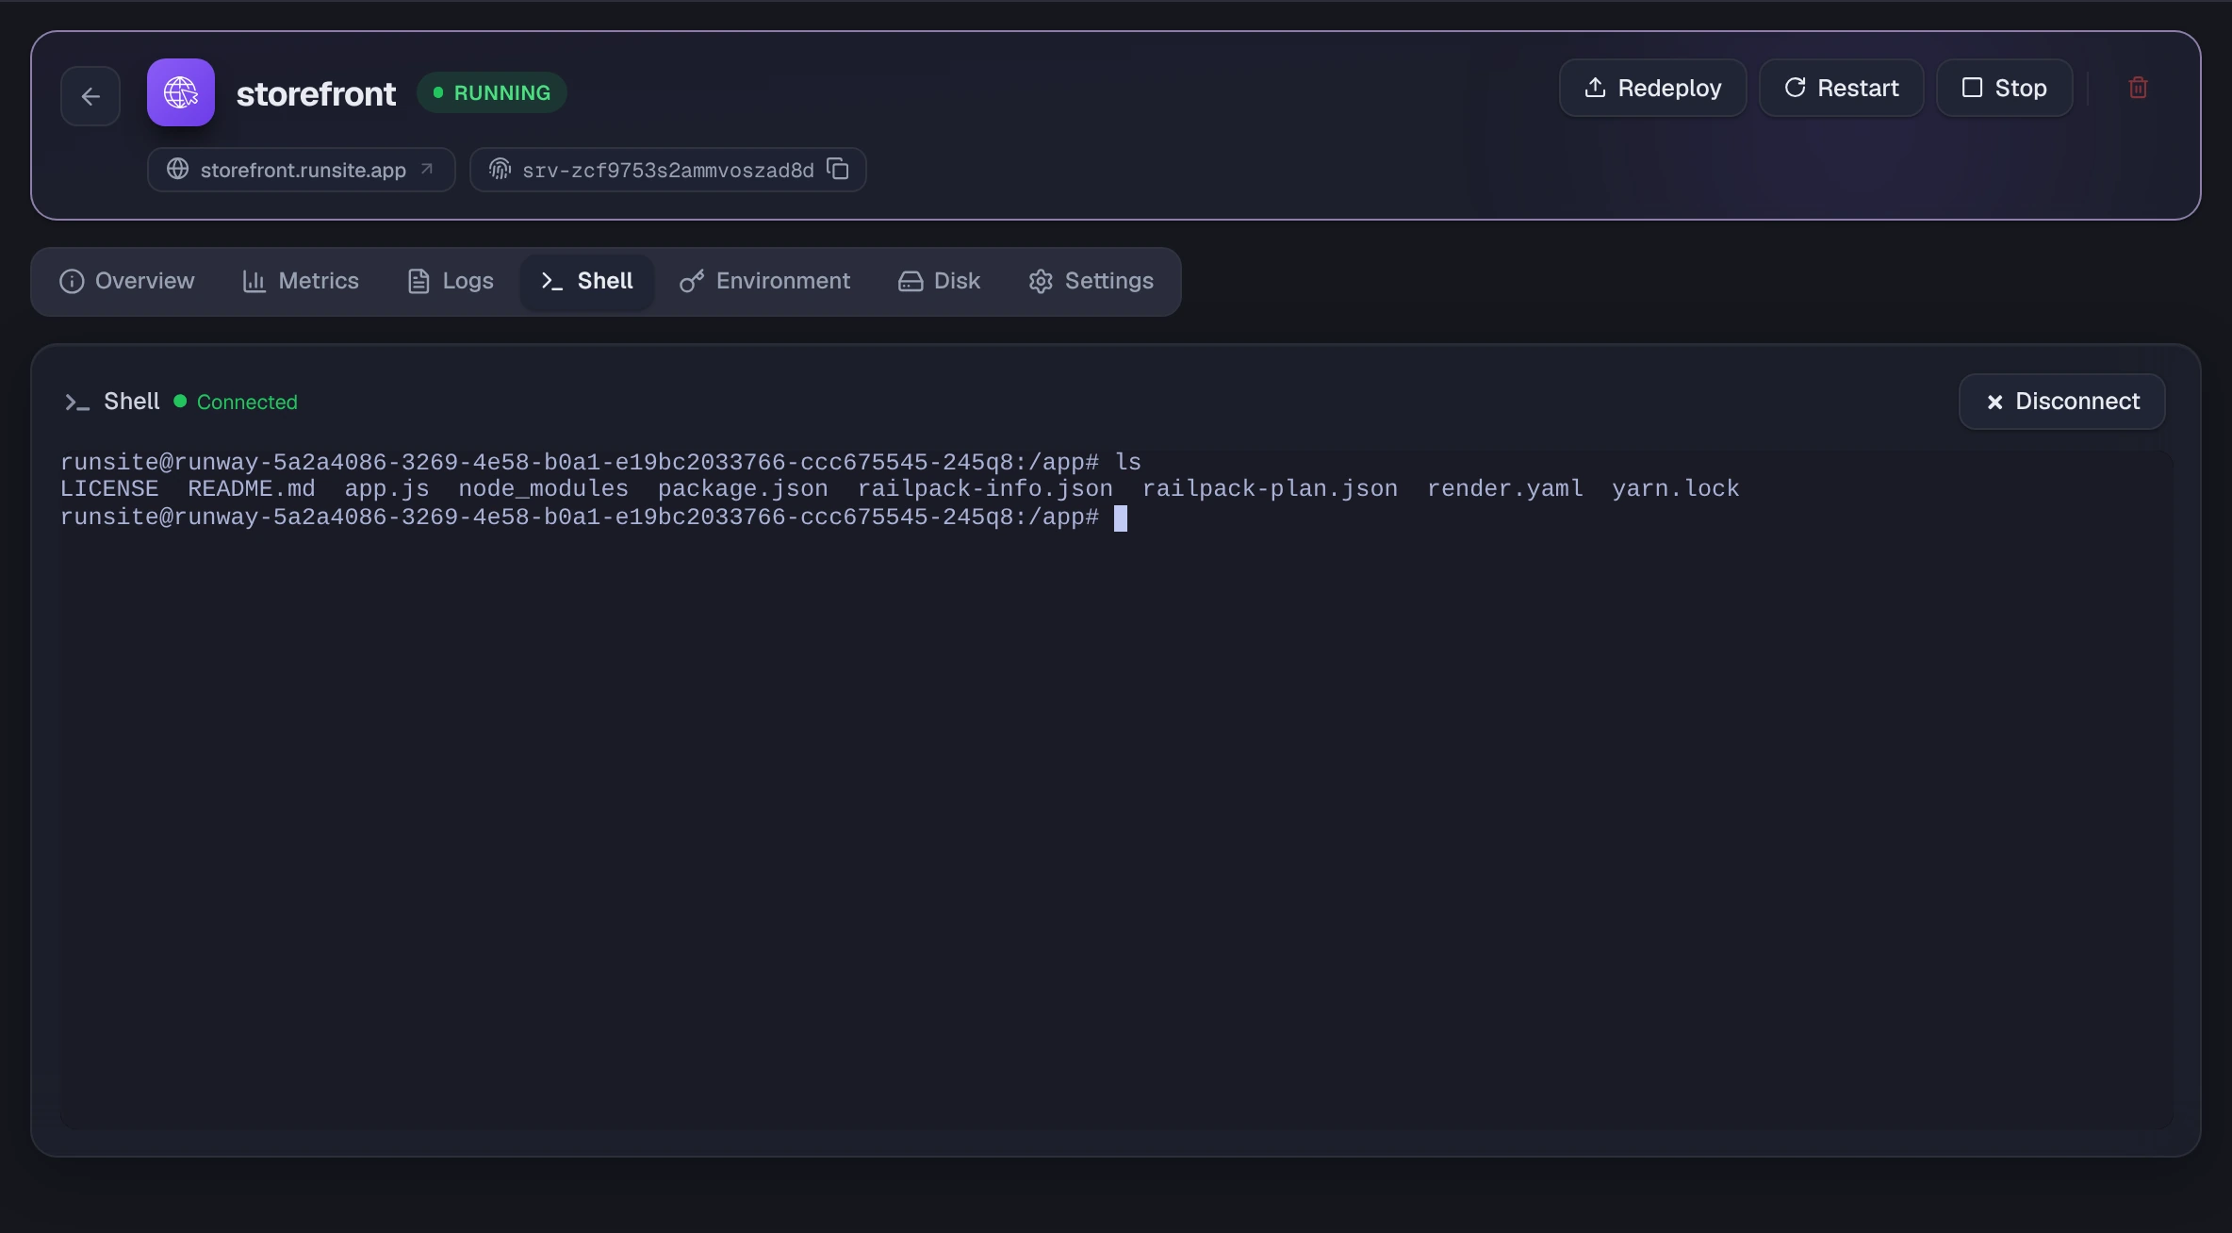Select the Shell tab
Screen dimensions: 2232x1233
click(587, 281)
